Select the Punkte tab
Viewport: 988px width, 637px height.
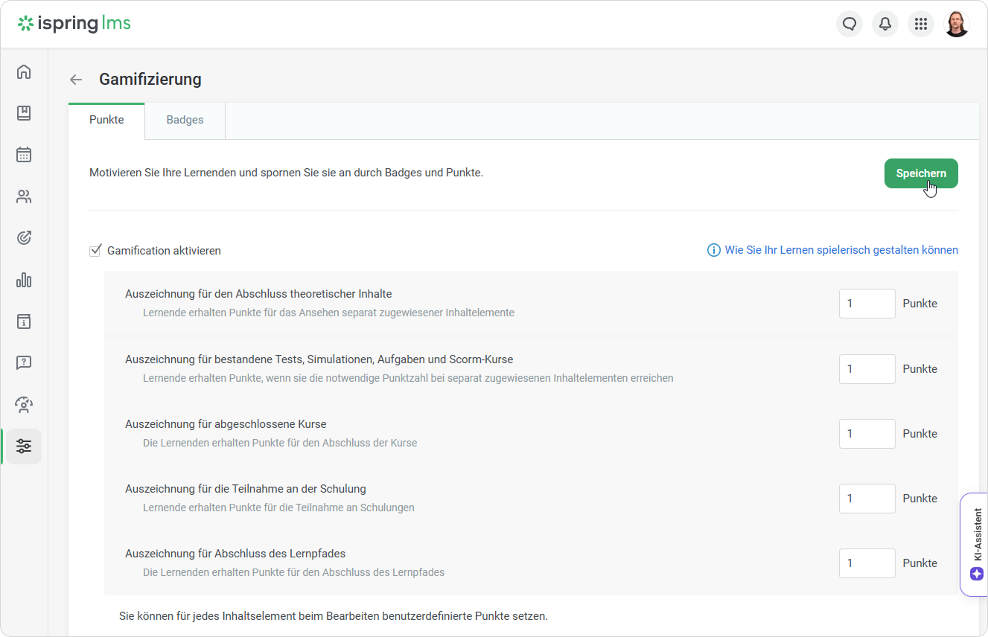(x=106, y=119)
